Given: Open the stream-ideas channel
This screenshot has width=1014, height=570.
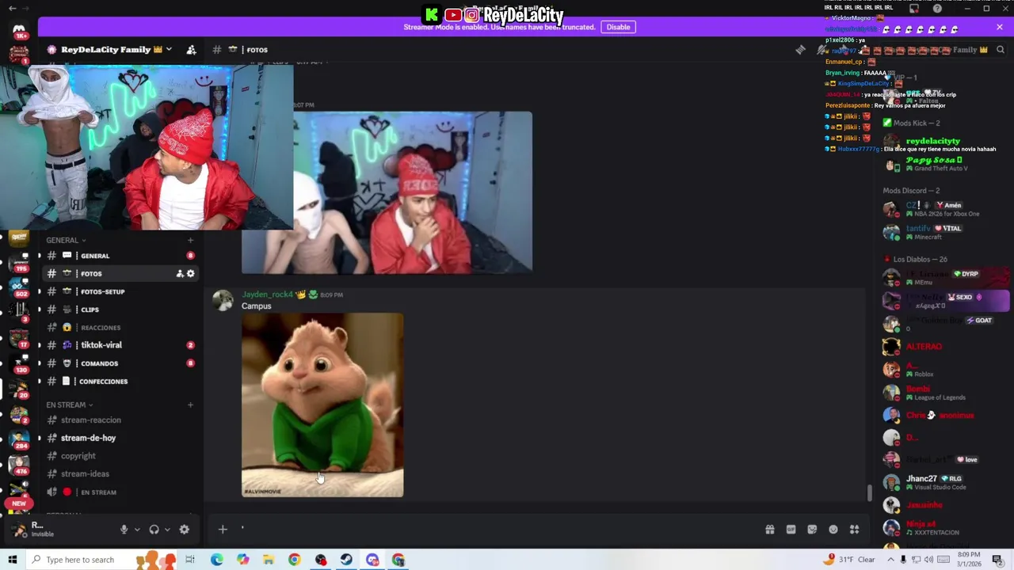Looking at the screenshot, I should tap(119, 473).
